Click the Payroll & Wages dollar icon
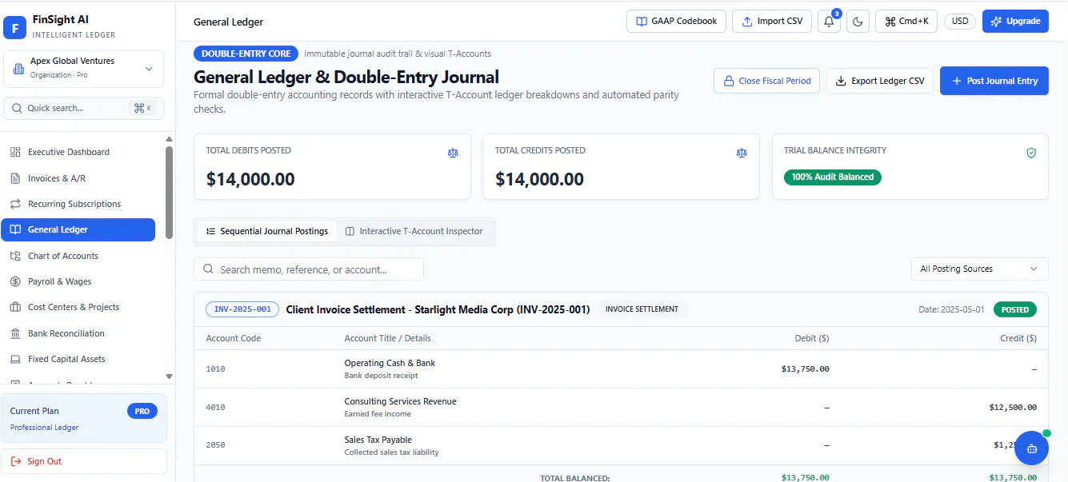The image size is (1068, 482). [x=15, y=281]
